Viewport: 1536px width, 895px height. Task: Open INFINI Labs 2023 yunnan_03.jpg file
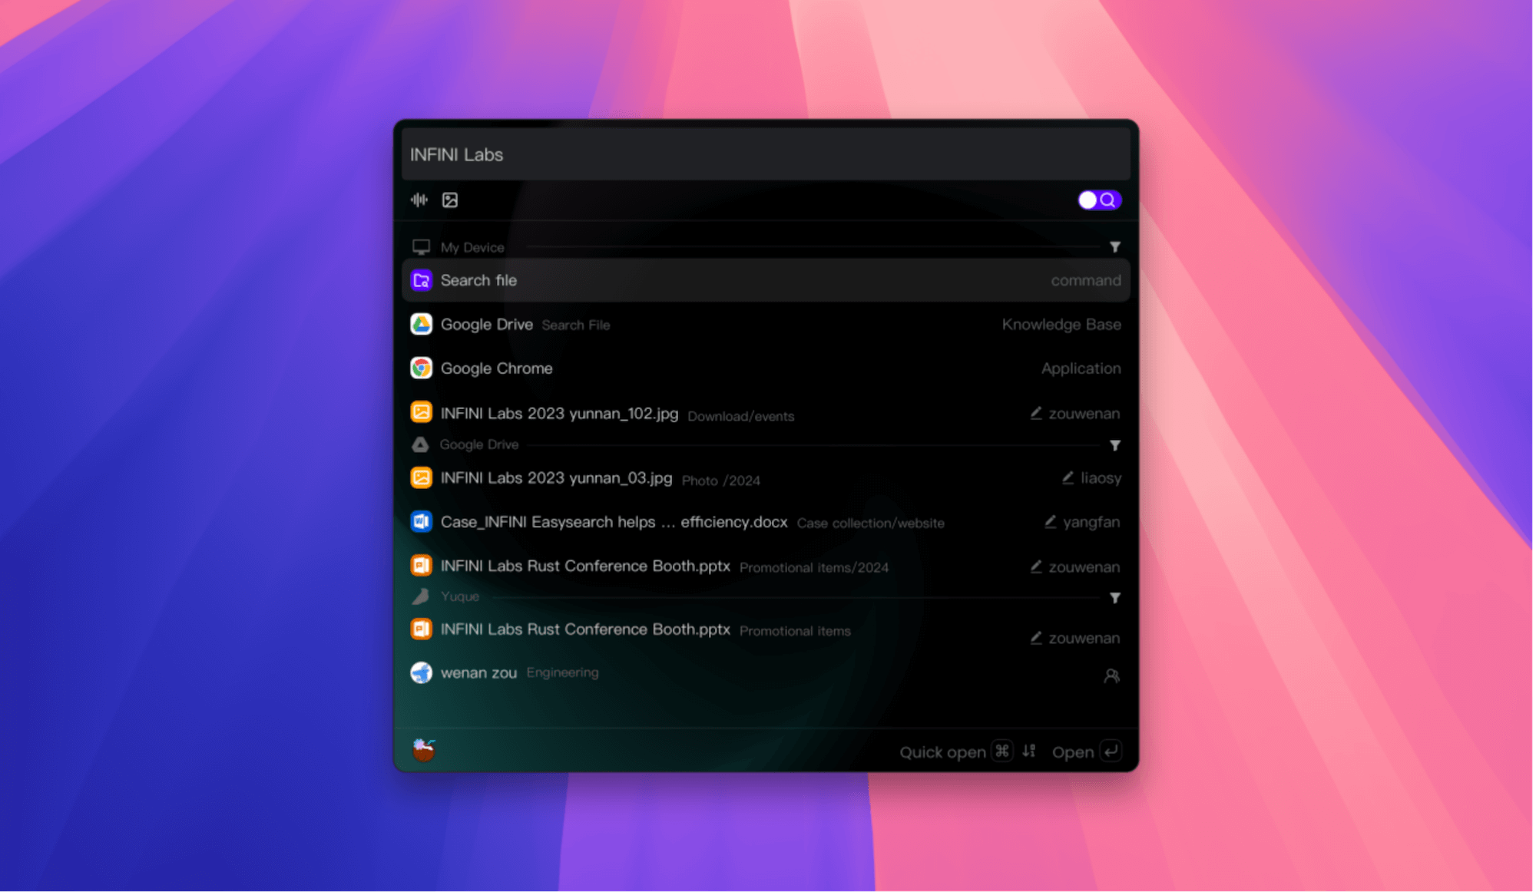(x=556, y=478)
